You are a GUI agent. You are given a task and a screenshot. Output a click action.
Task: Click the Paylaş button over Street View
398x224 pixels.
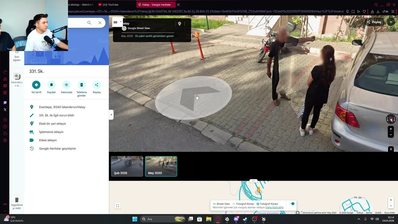(374, 22)
